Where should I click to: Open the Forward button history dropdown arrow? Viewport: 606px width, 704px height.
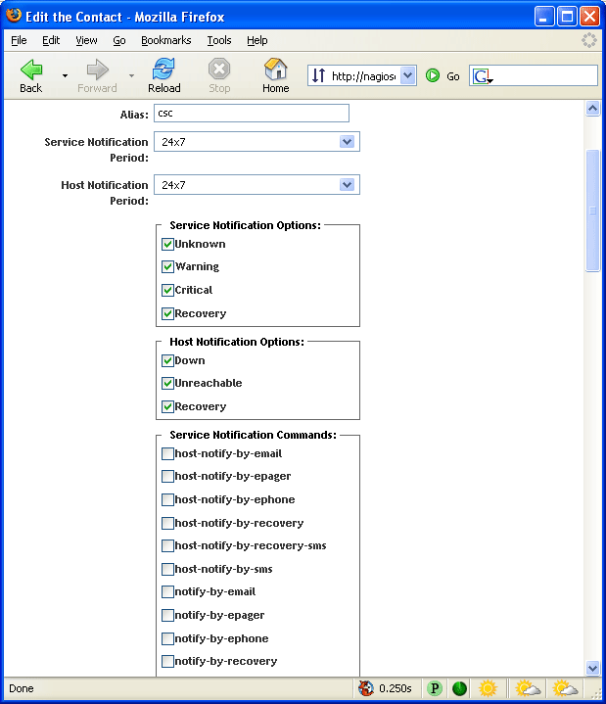coord(131,75)
